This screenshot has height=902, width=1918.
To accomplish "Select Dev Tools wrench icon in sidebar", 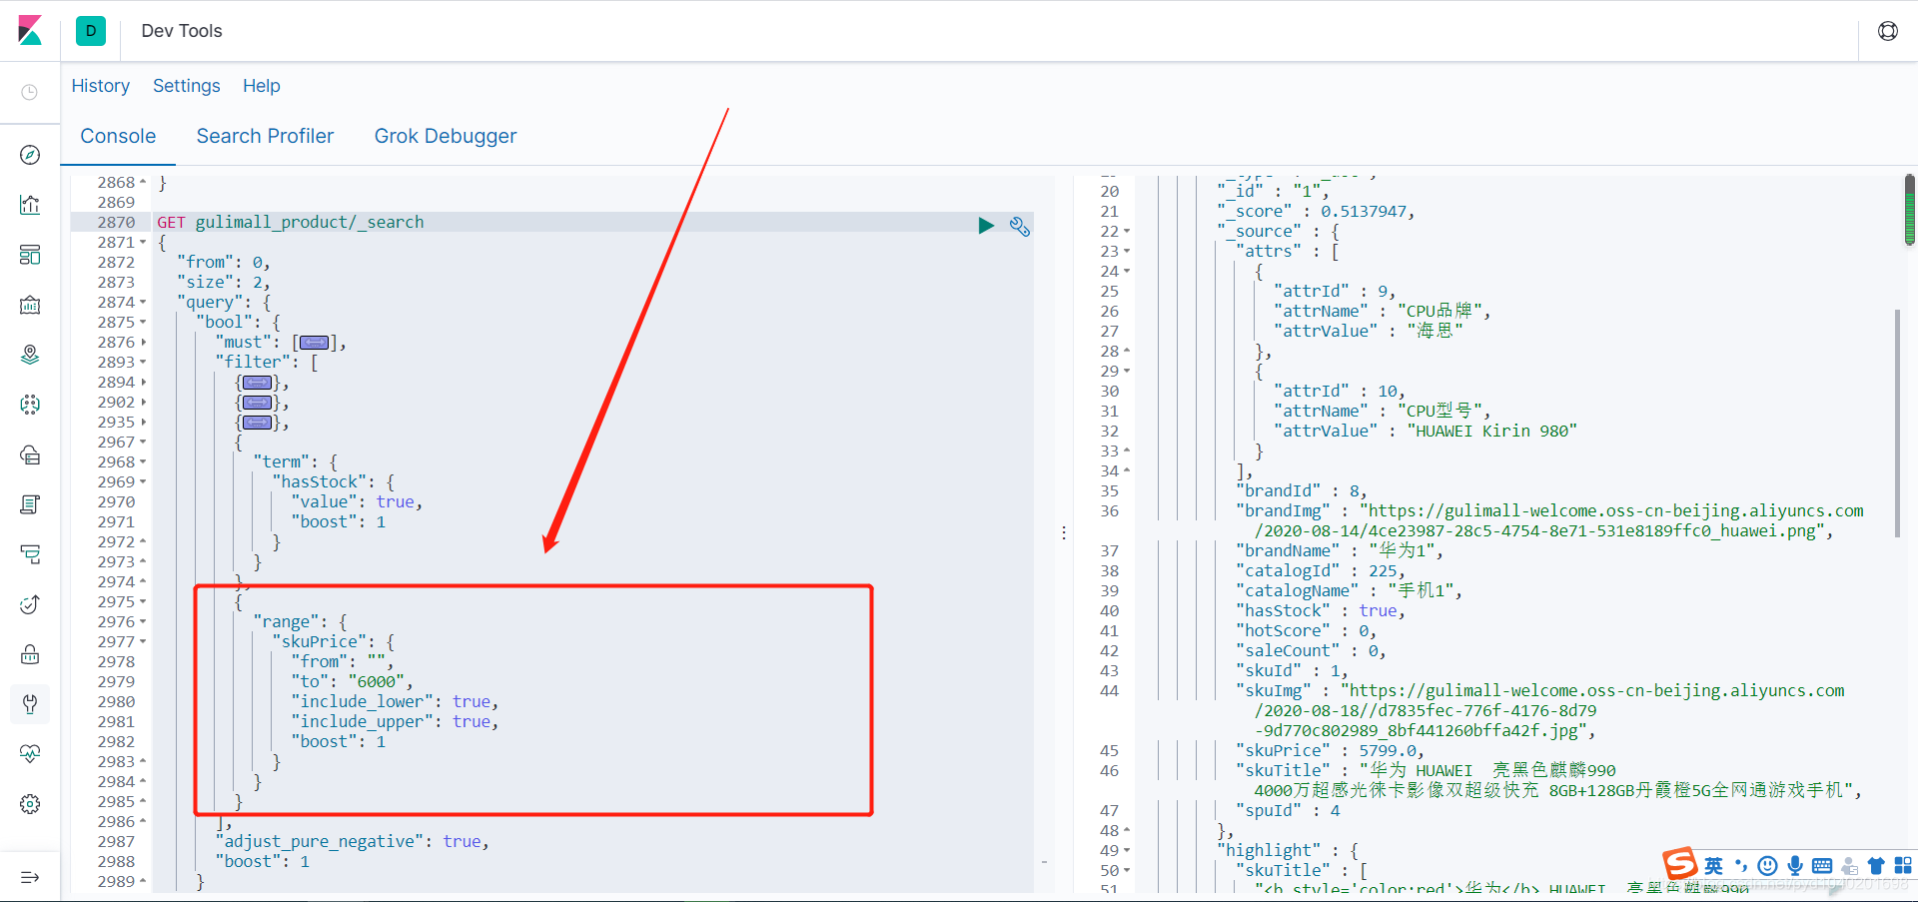I will (x=30, y=704).
